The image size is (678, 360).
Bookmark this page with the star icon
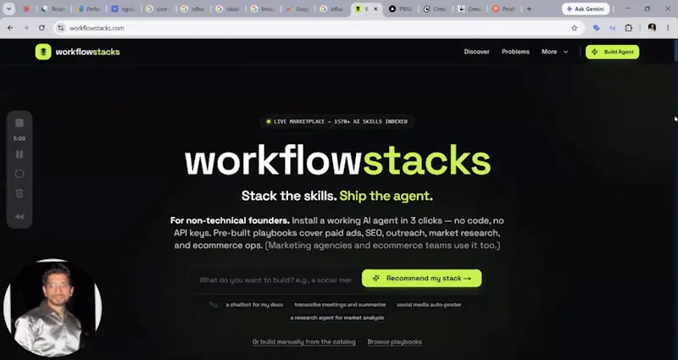(575, 28)
